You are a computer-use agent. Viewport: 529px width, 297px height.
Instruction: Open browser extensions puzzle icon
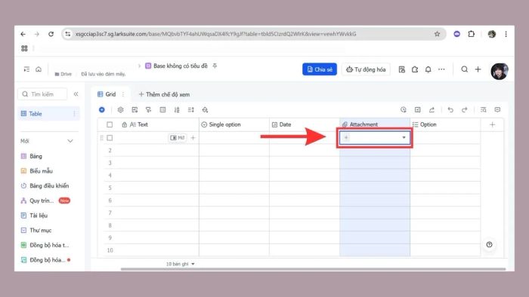(472, 34)
